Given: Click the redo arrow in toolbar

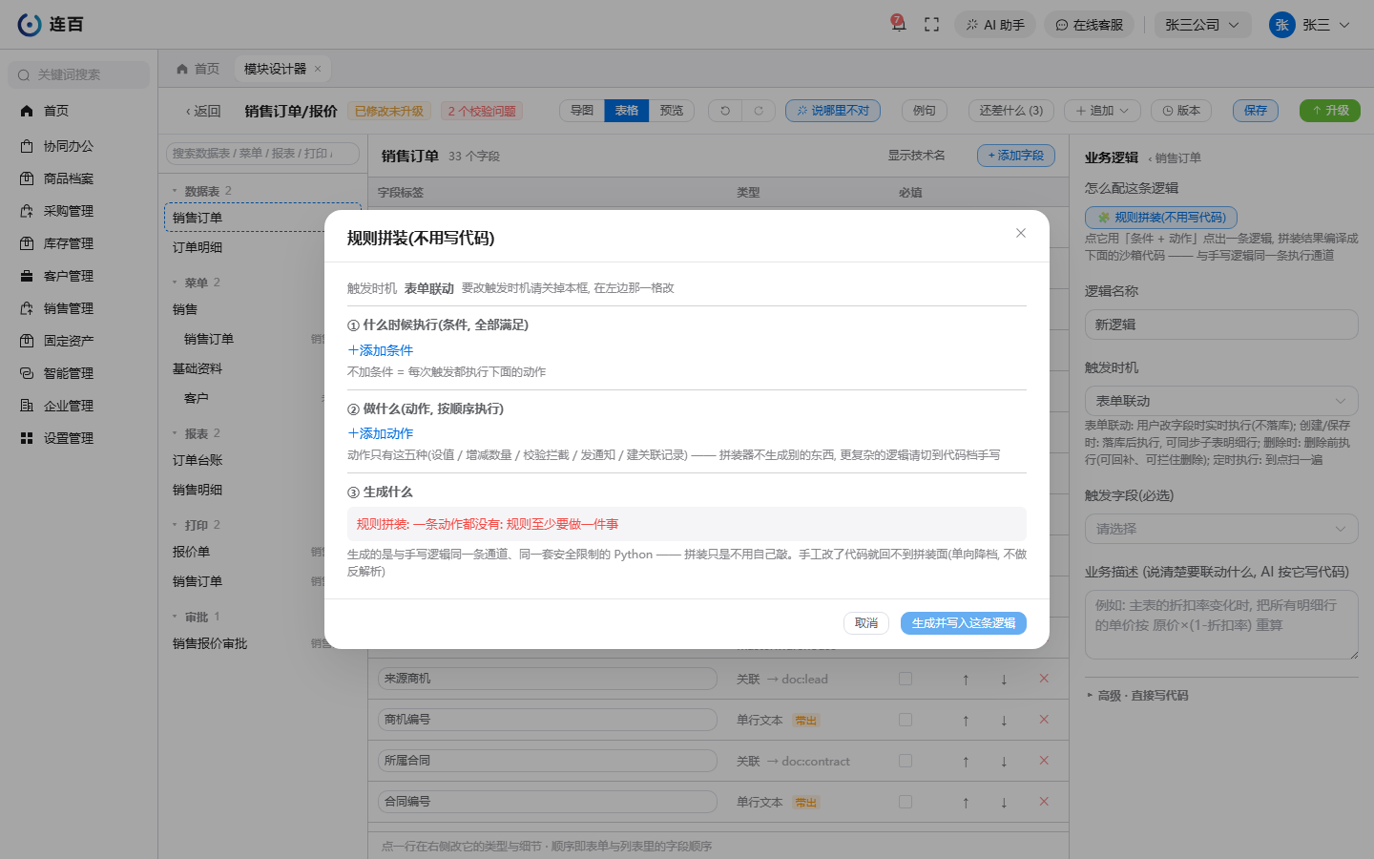Looking at the screenshot, I should pos(759,111).
